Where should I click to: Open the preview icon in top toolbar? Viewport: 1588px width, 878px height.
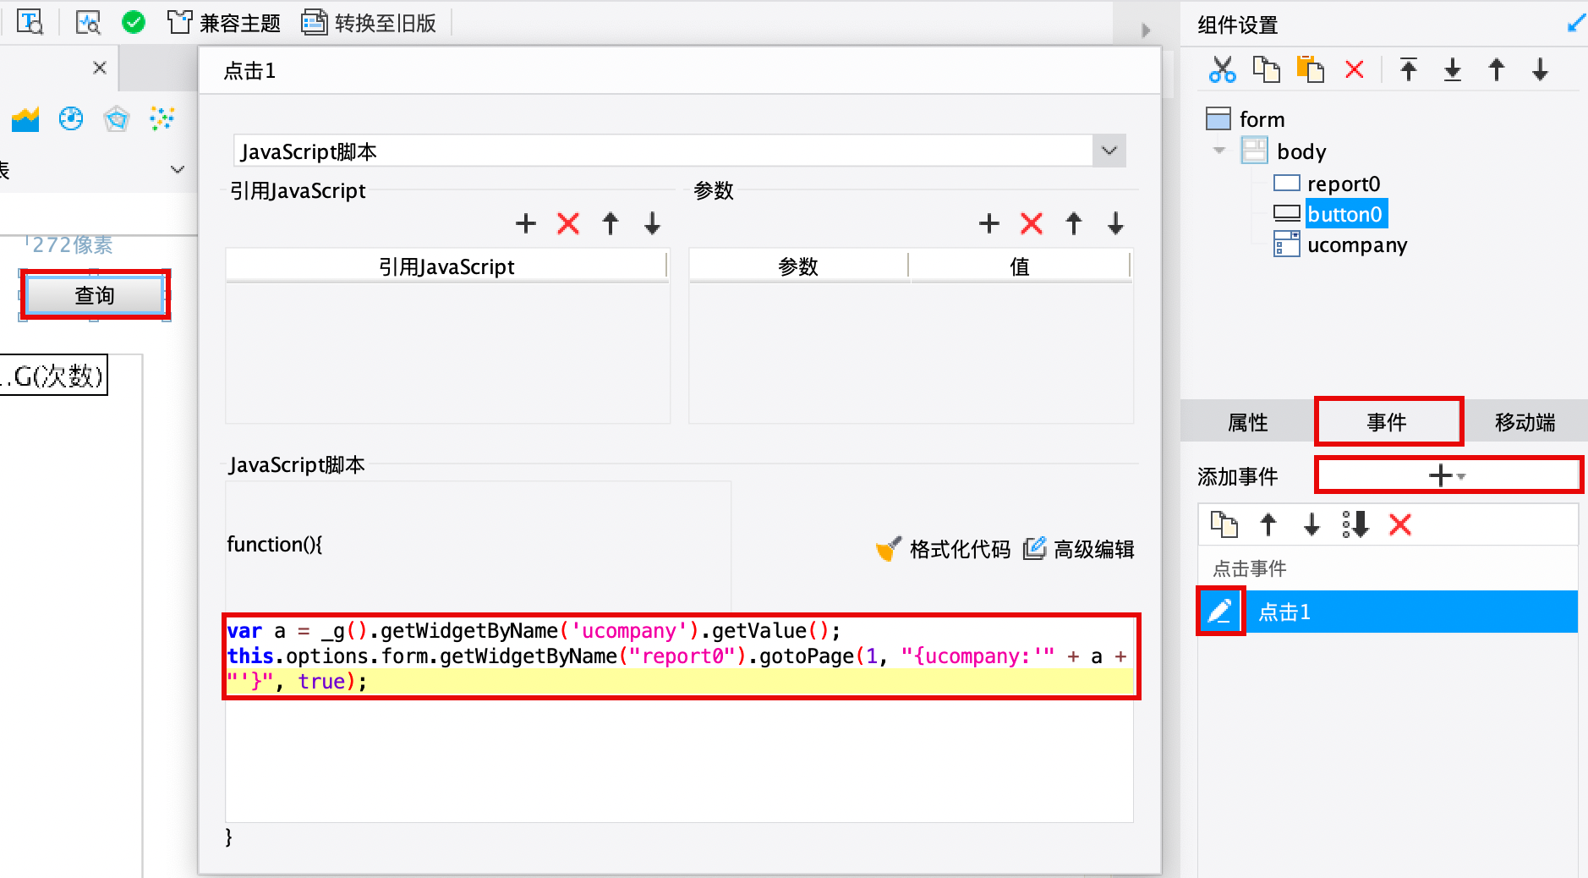(x=88, y=23)
